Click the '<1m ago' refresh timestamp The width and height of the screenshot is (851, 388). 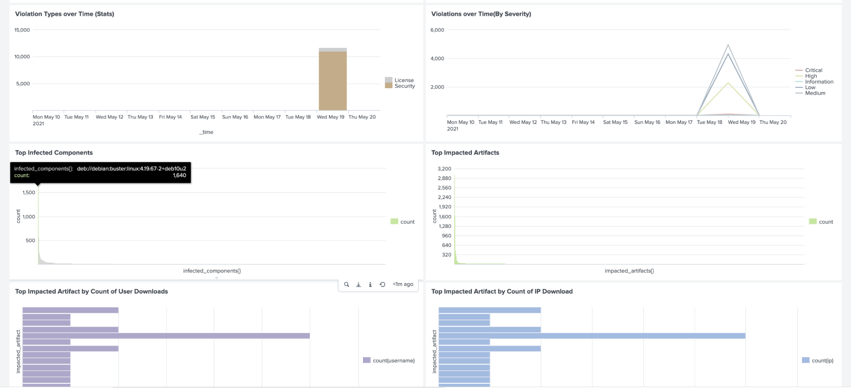[403, 285]
